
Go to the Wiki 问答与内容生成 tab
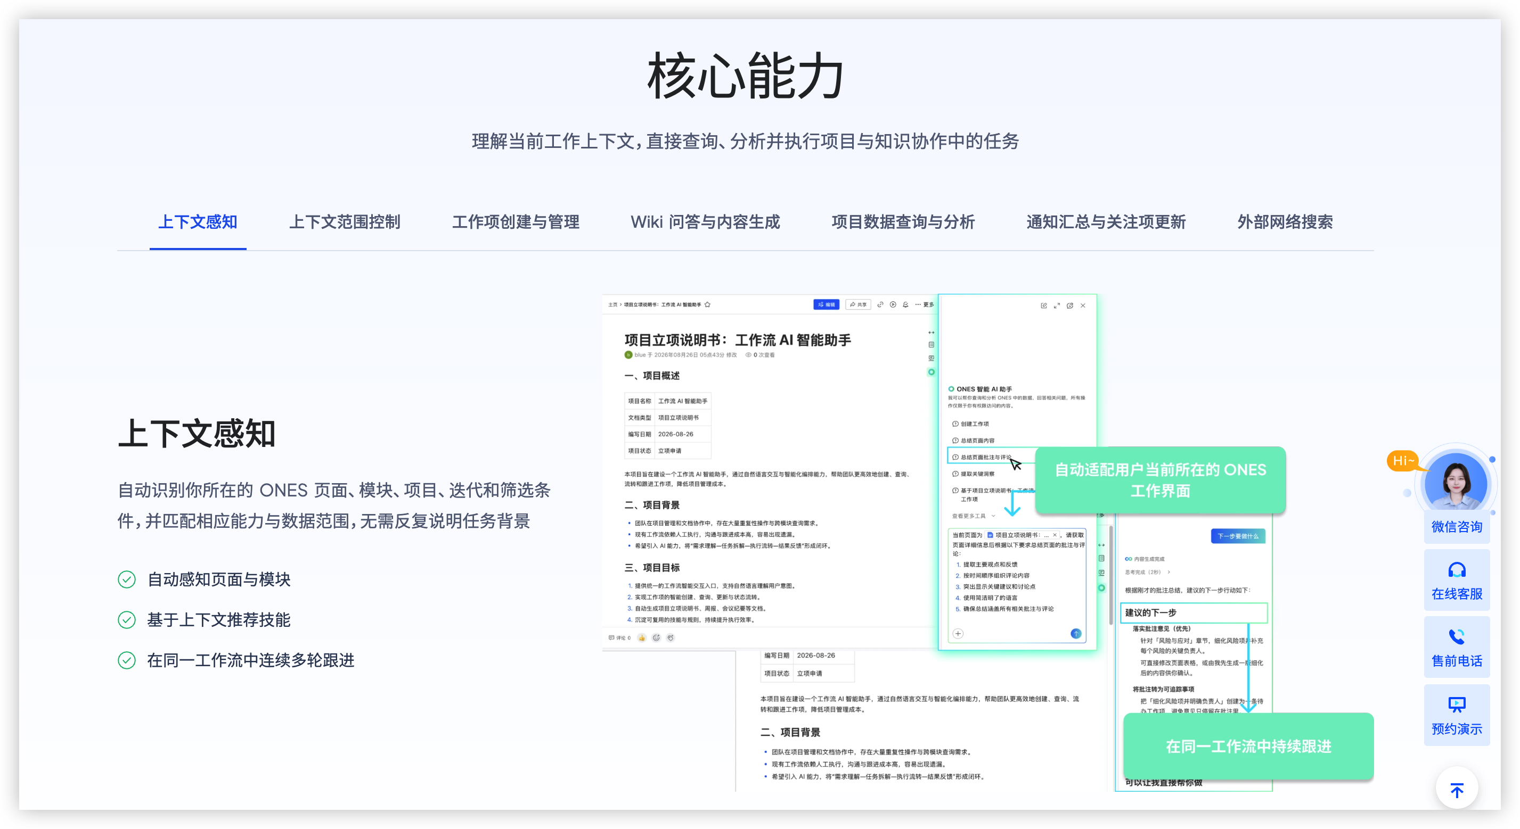click(x=705, y=222)
